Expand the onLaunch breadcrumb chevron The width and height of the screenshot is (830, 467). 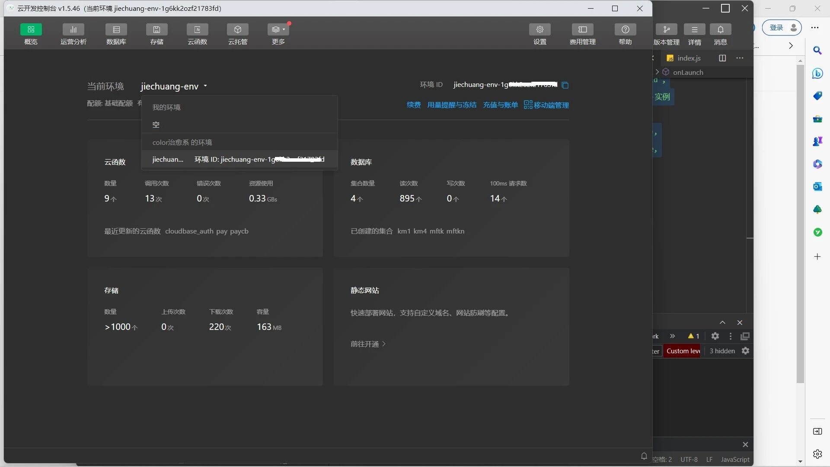[x=657, y=72]
